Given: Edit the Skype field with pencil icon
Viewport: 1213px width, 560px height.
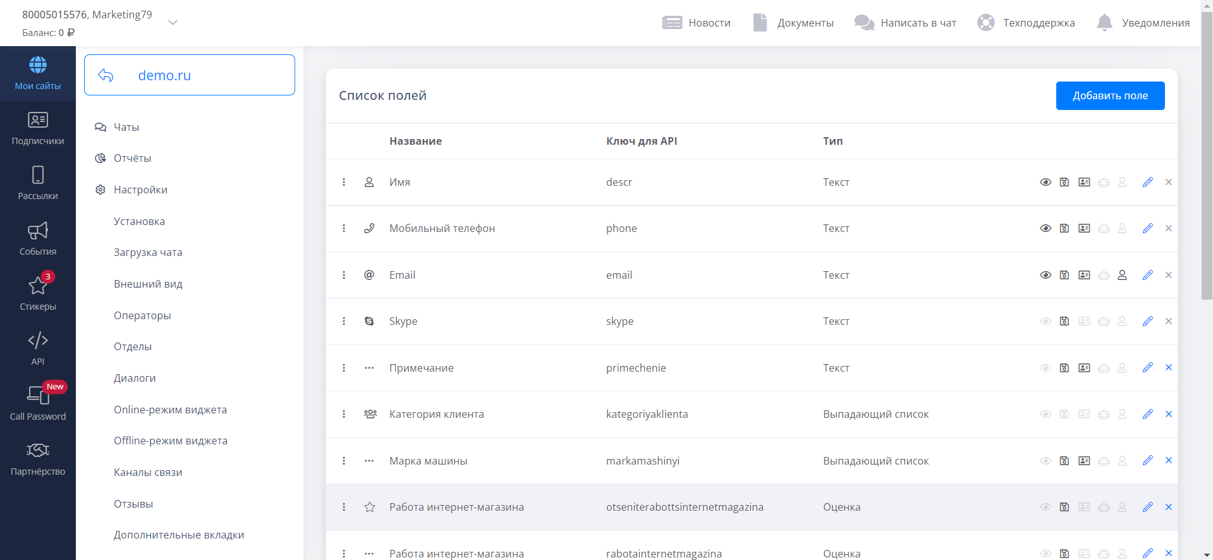Looking at the screenshot, I should click(1148, 321).
